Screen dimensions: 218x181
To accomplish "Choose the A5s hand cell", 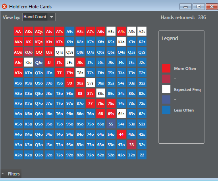I will coord(111,31).
